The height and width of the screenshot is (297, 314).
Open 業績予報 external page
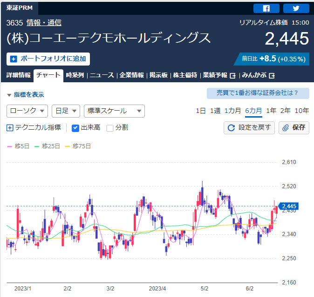219,75
